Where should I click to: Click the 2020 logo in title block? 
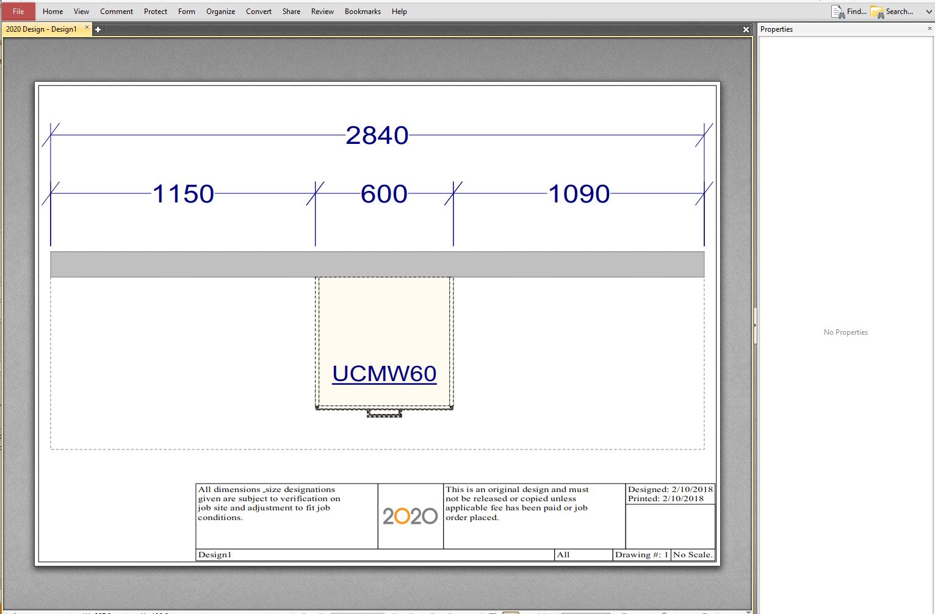410,516
